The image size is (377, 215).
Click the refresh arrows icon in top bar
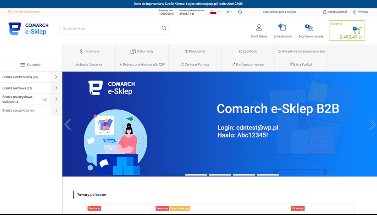pos(240,12)
